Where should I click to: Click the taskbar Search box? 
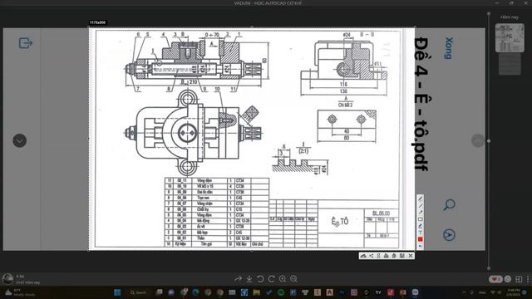pos(138,292)
